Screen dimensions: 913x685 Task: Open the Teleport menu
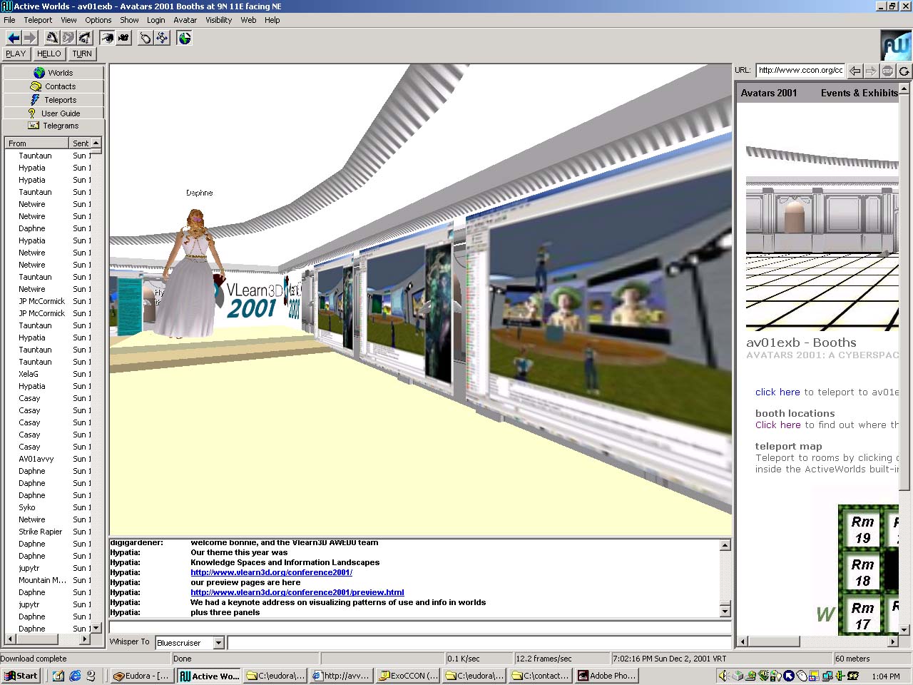point(38,20)
